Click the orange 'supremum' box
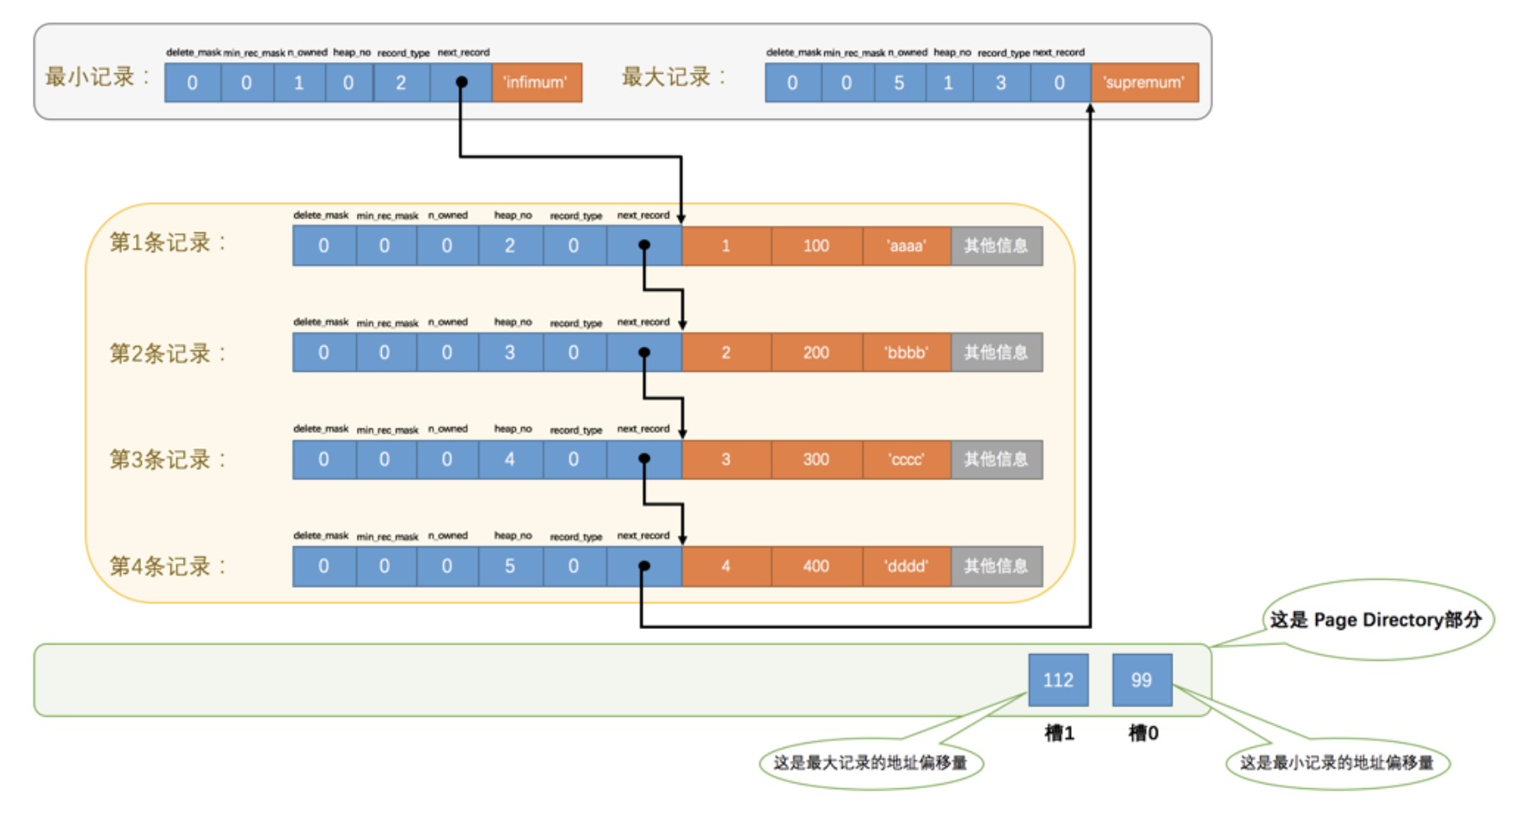 point(1143,83)
